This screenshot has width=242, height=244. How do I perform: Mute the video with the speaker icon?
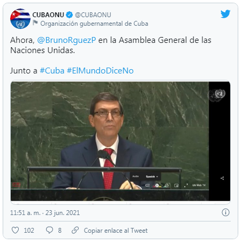click(147, 186)
